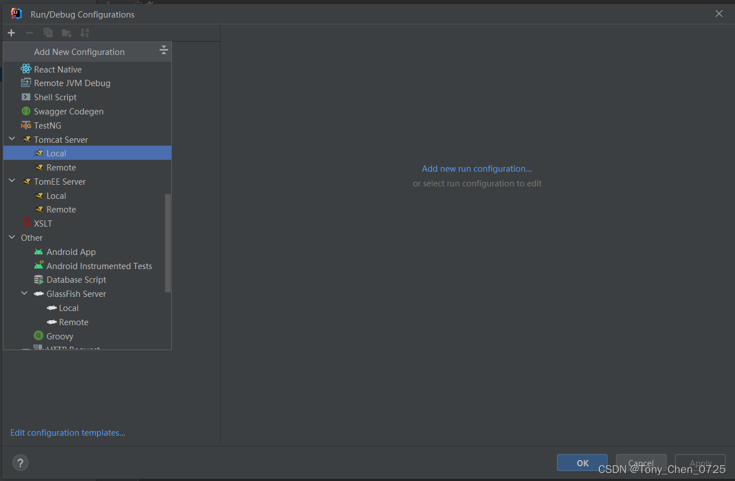Choose Local under TomEE Server

point(87,195)
